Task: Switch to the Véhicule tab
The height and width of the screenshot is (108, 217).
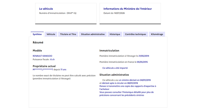Action: pyautogui.click(x=51, y=34)
